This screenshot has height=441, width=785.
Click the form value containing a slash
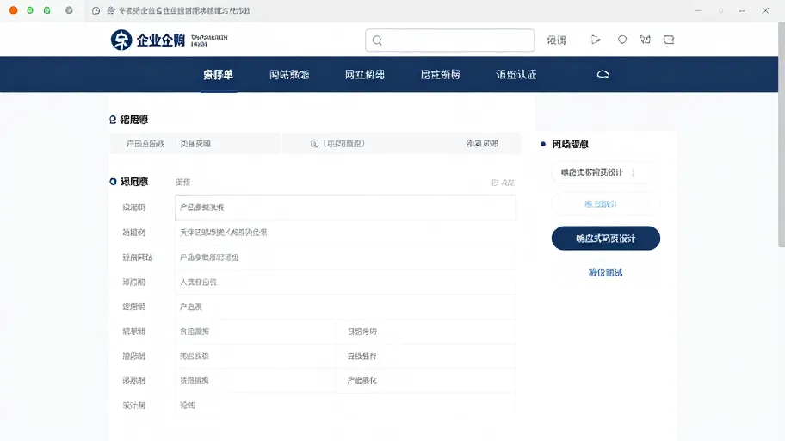click(223, 233)
